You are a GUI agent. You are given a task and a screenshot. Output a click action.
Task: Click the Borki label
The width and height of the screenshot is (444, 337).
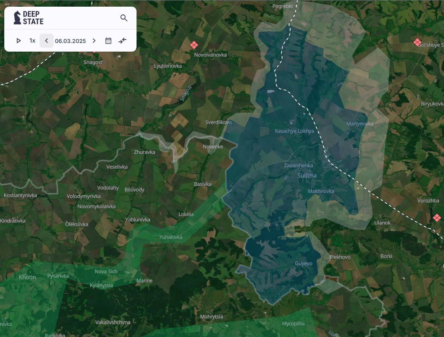click(386, 256)
